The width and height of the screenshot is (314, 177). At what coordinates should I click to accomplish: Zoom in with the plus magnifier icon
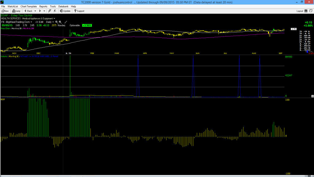tap(60, 22)
